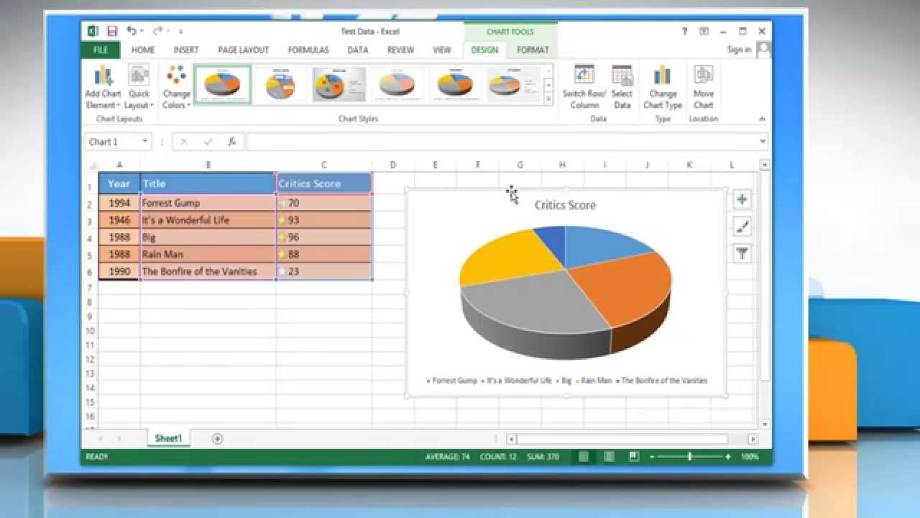
Task: Select the cell with year 1946
Action: point(119,220)
